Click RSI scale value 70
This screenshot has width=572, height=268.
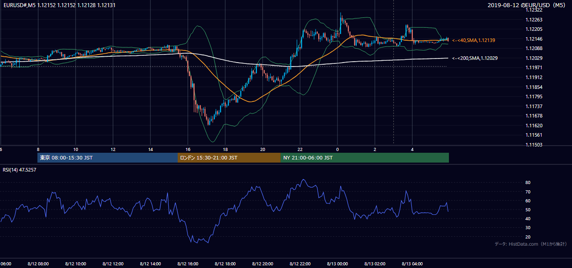click(x=528, y=192)
